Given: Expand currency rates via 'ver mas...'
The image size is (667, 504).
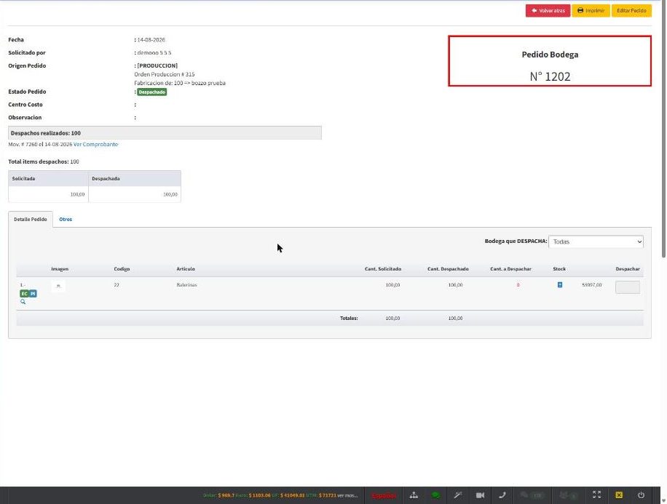Looking at the screenshot, I should click(x=347, y=495).
